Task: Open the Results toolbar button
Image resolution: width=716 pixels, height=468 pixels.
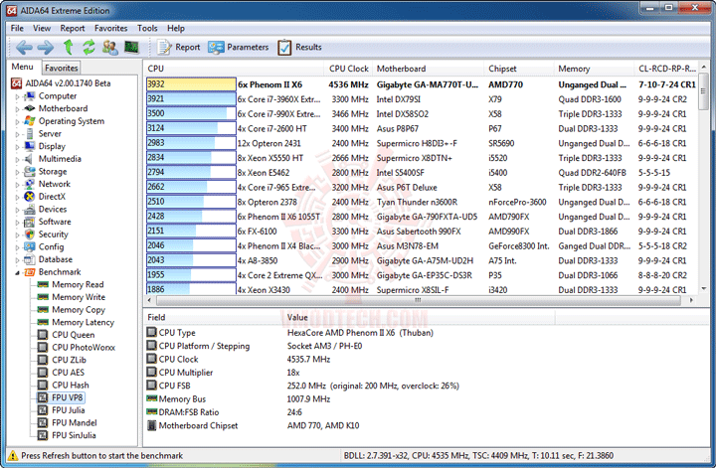Action: click(299, 47)
